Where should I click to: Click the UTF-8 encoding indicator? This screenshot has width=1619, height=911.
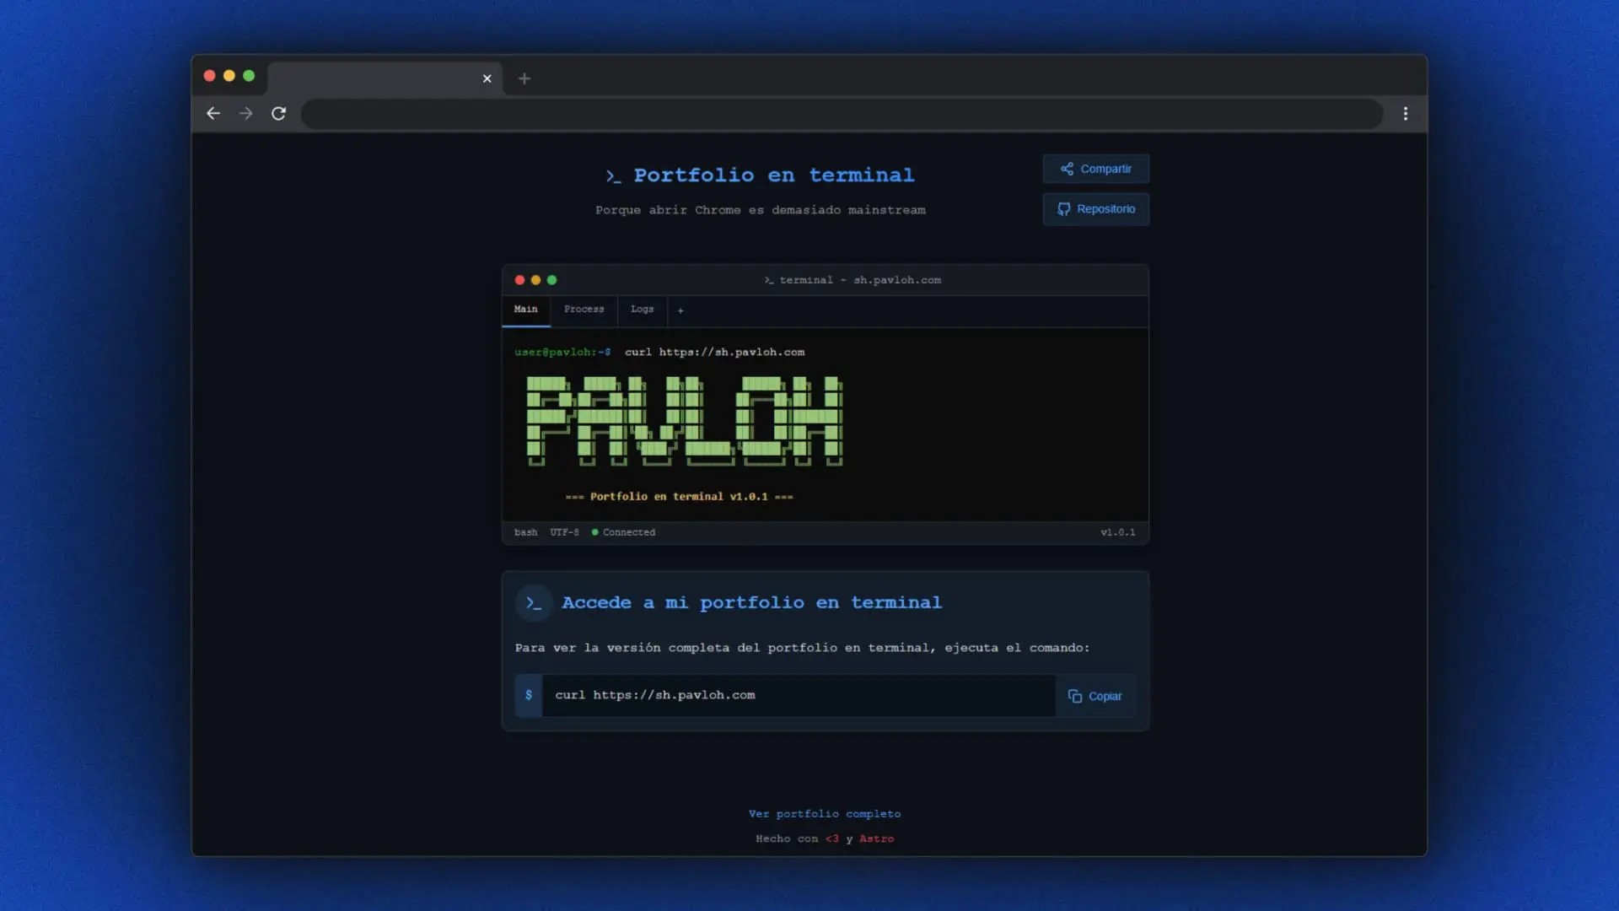point(564,532)
